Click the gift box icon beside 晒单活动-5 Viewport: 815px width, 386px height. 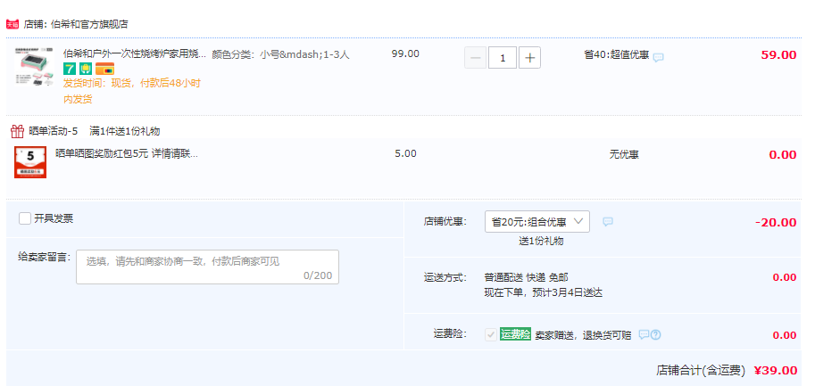pyautogui.click(x=18, y=131)
